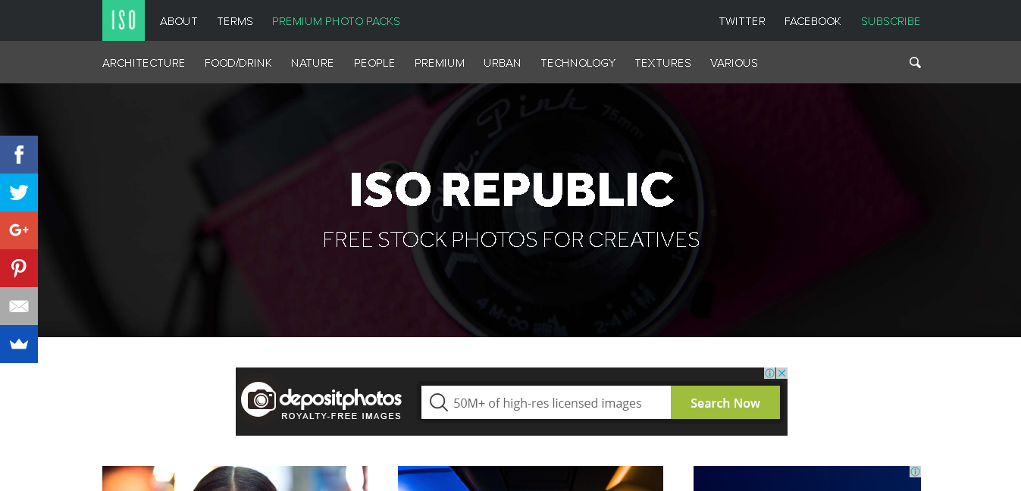Screen dimensions: 1021x491
Task: Share page via Facebook sidebar icon
Action: coord(19,155)
